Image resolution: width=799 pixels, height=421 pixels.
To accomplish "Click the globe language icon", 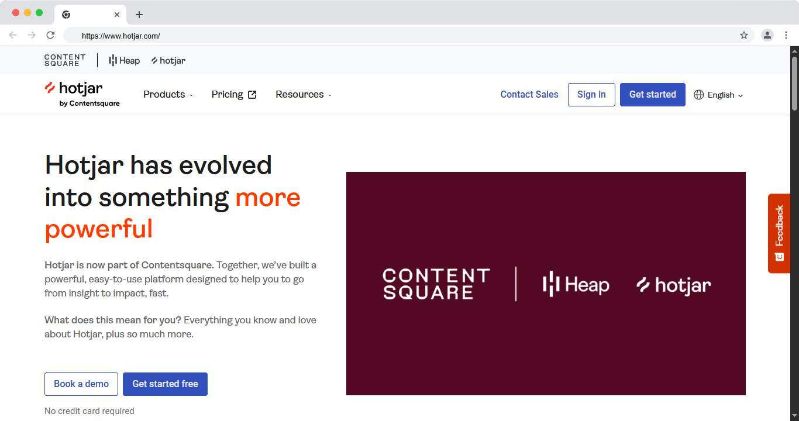I will [x=698, y=95].
